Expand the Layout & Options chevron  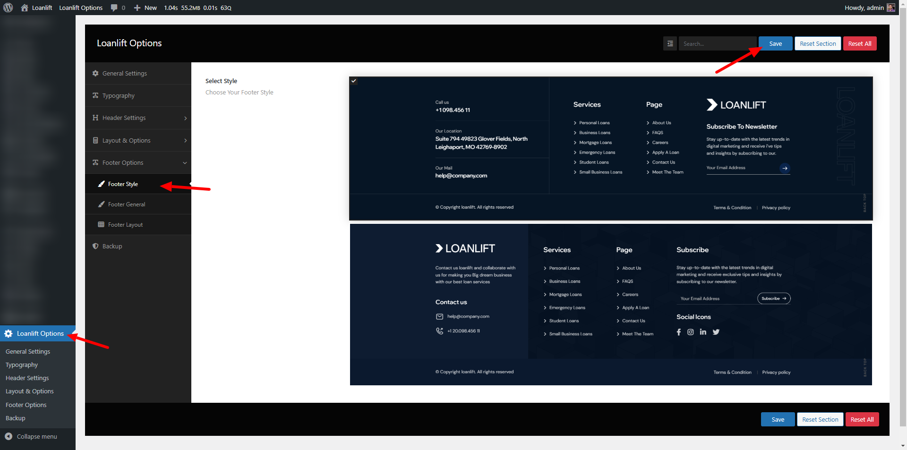pyautogui.click(x=185, y=140)
